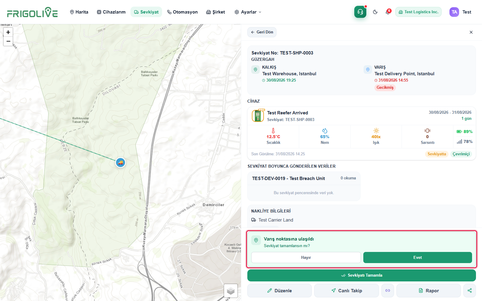Click the Frigolive logo
The height and width of the screenshot is (301, 482).
(x=32, y=12)
